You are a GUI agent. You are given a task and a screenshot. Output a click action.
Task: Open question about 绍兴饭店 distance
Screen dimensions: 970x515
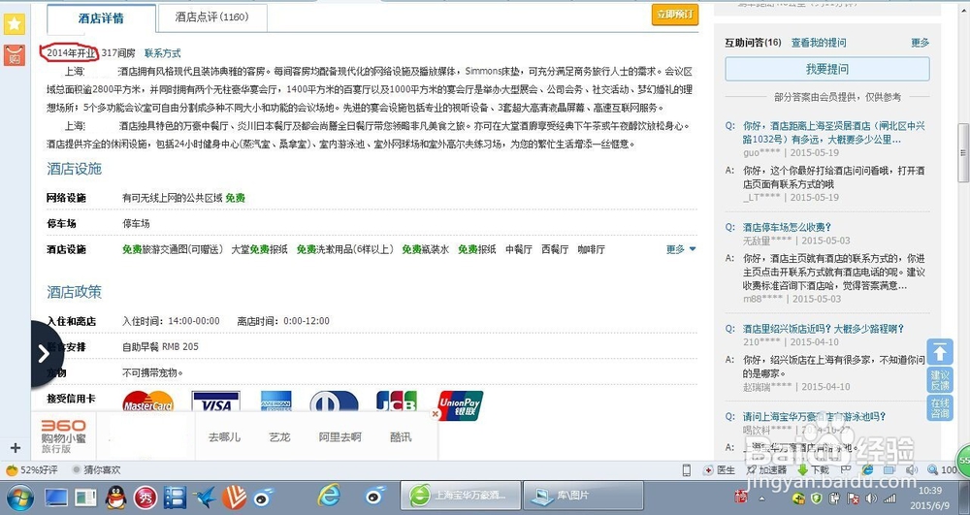(823, 328)
